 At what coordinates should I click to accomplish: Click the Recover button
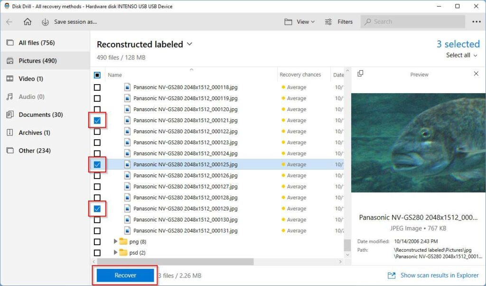[124, 275]
